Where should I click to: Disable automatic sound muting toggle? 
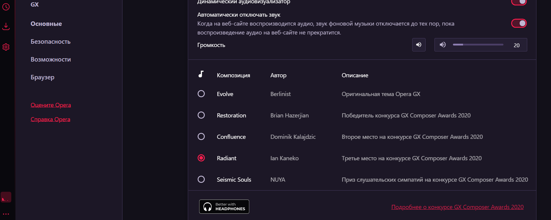(519, 23)
